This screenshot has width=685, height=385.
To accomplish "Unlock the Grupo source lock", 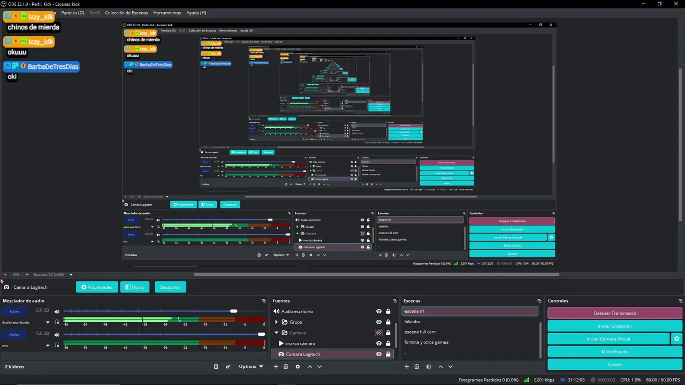I will [x=388, y=322].
